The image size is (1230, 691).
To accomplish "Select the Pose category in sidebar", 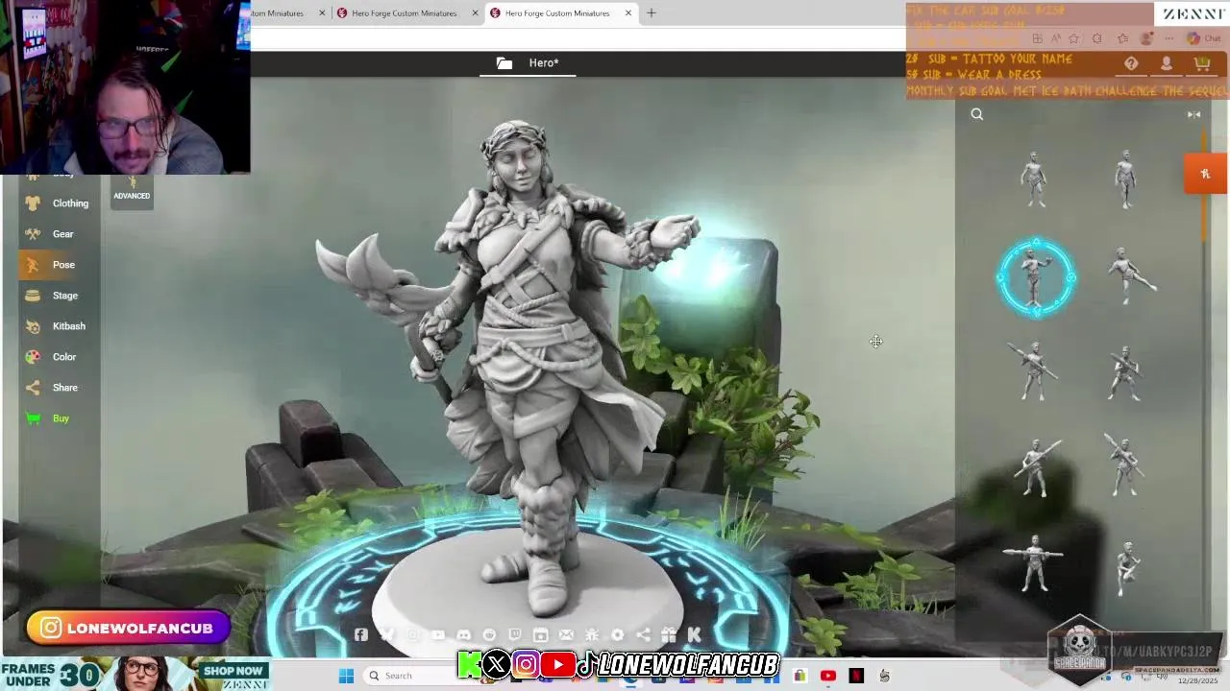I will coord(58,265).
